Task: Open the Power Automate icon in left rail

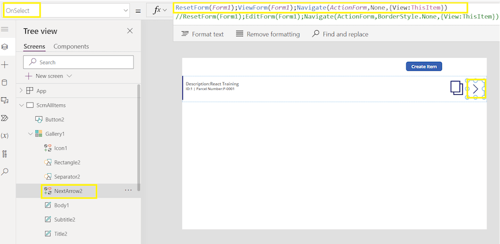Action: tap(5, 118)
